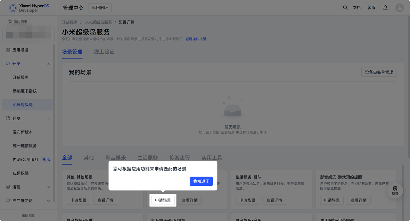The image size is (410, 221).
Task: Click the 运营 sidebar icon
Action: [x=8, y=187]
